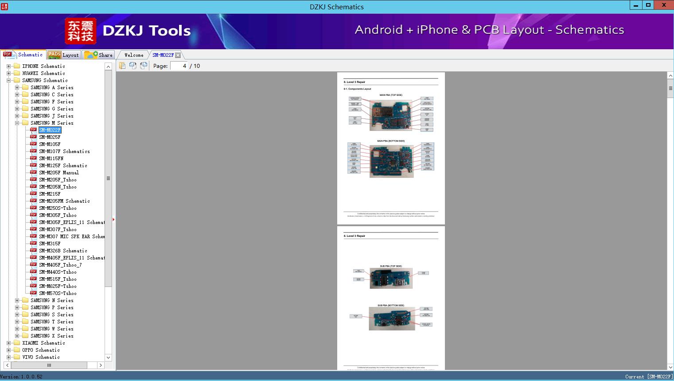The width and height of the screenshot is (674, 381).
Task: Collapse the SAMSUNG M Series folder
Action: (17, 123)
